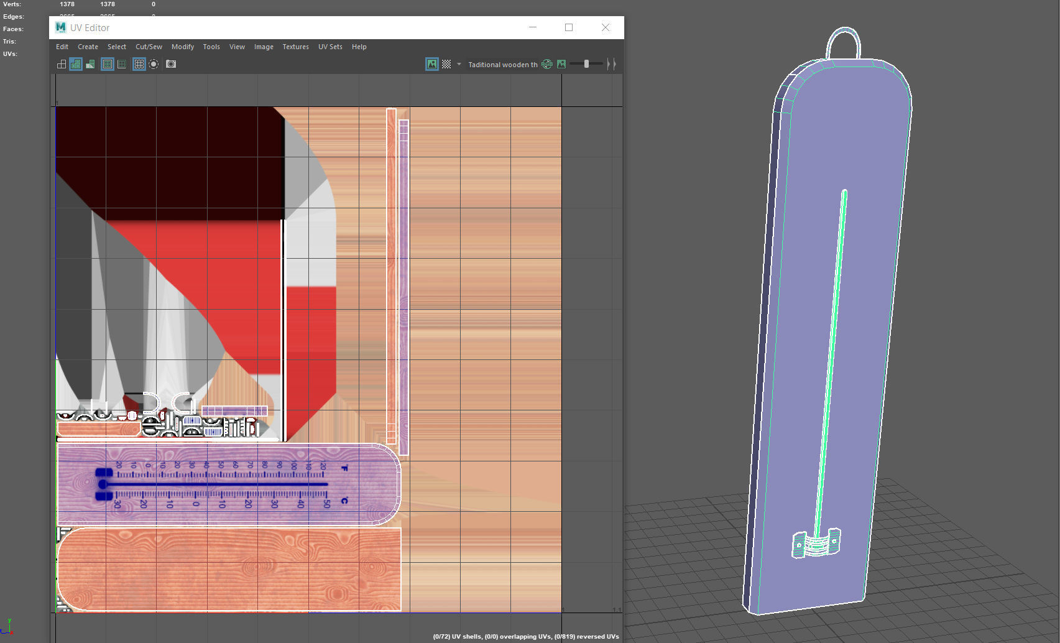Select the thermometer scale UV shell
Image resolution: width=1060 pixels, height=643 pixels.
click(229, 484)
